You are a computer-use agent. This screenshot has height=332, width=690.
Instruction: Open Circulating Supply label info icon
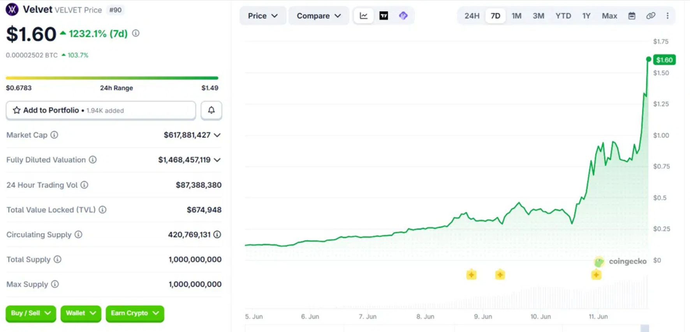point(78,234)
